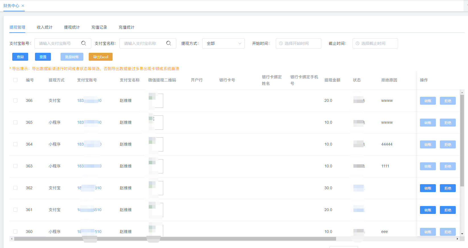Screen dimensions: 468x248
Task: Click 拒绝 for row 366
Action: [448, 101]
